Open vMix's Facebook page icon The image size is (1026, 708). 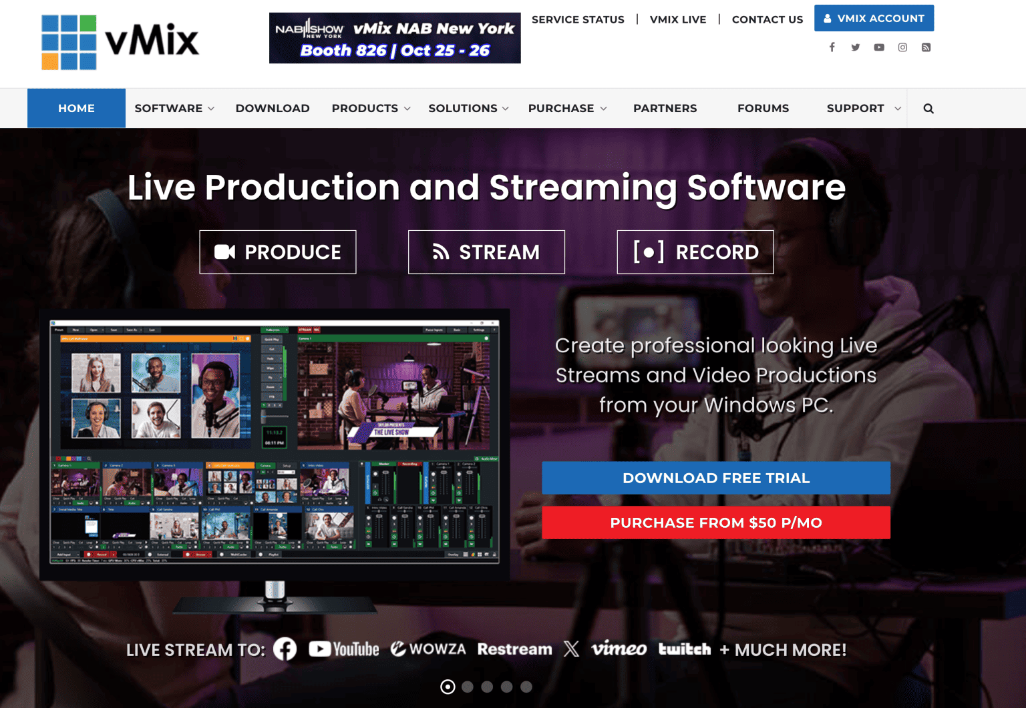click(x=832, y=47)
